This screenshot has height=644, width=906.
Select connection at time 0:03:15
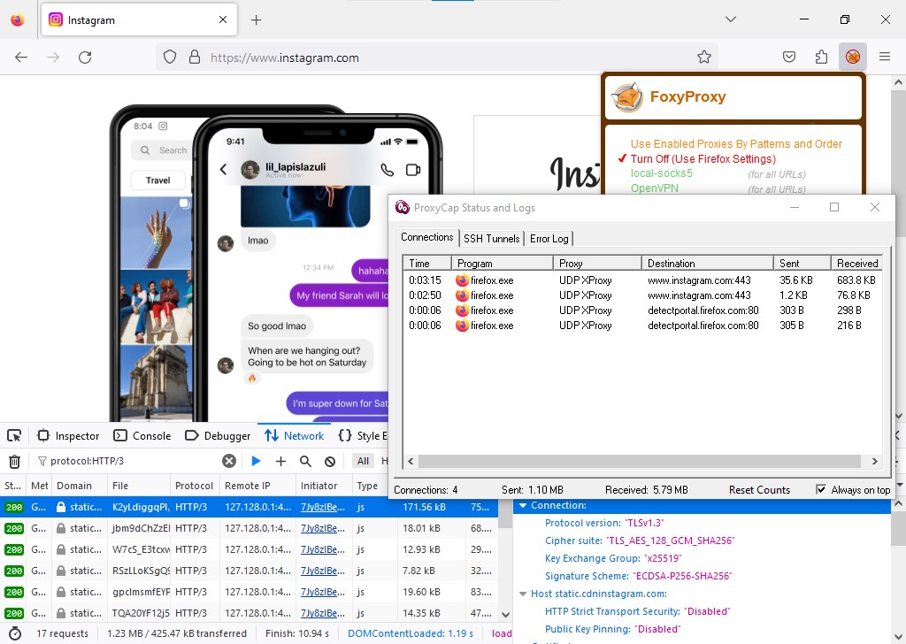point(642,280)
